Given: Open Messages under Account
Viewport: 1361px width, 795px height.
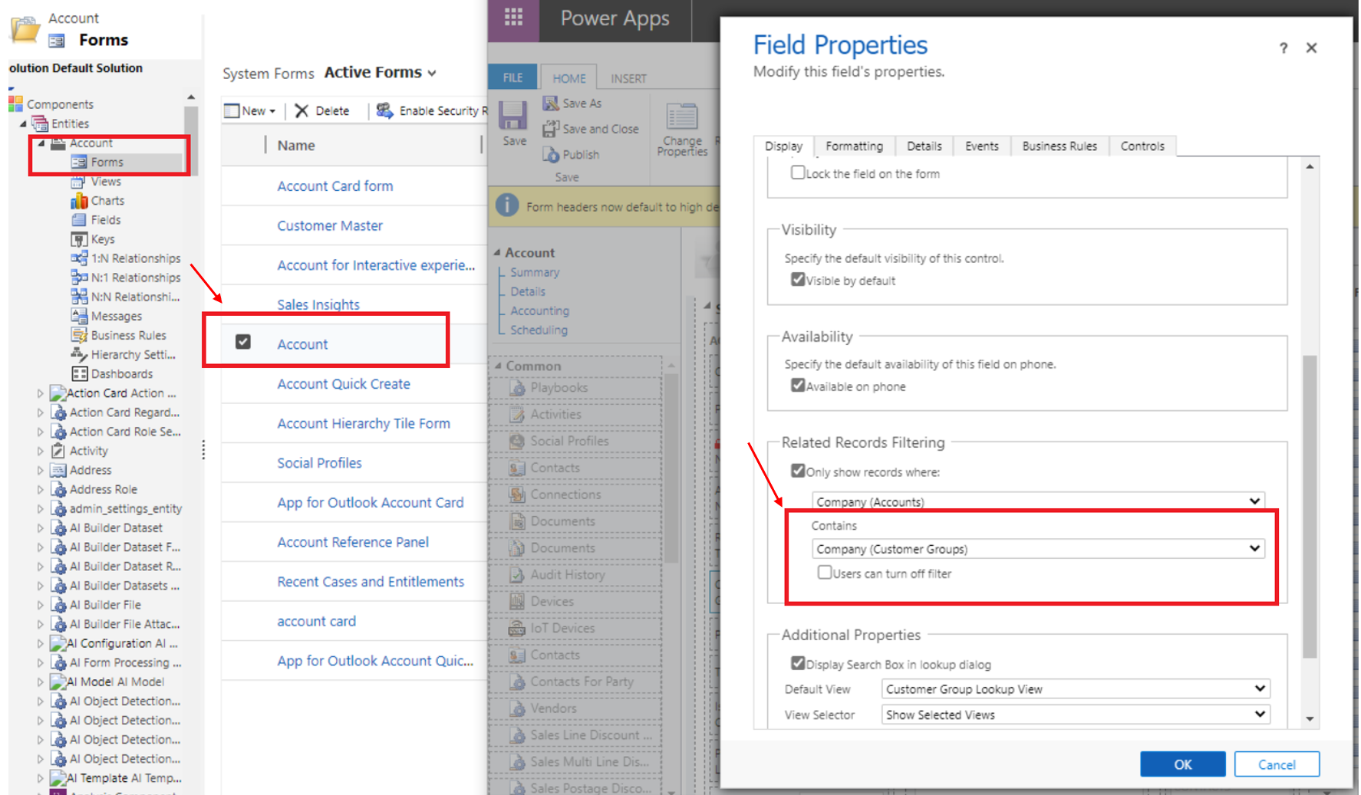Looking at the screenshot, I should tap(116, 316).
